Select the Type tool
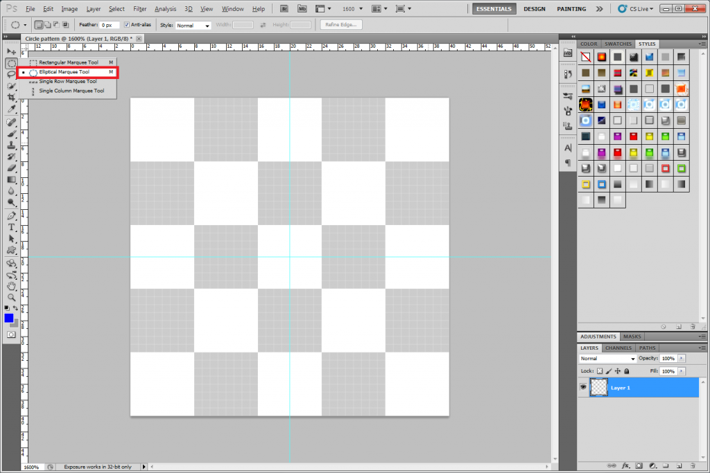This screenshot has width=710, height=473. 11,227
